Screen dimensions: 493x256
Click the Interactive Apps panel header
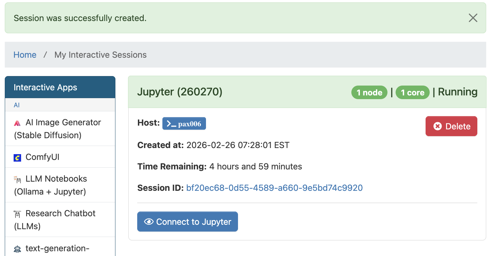click(46, 87)
